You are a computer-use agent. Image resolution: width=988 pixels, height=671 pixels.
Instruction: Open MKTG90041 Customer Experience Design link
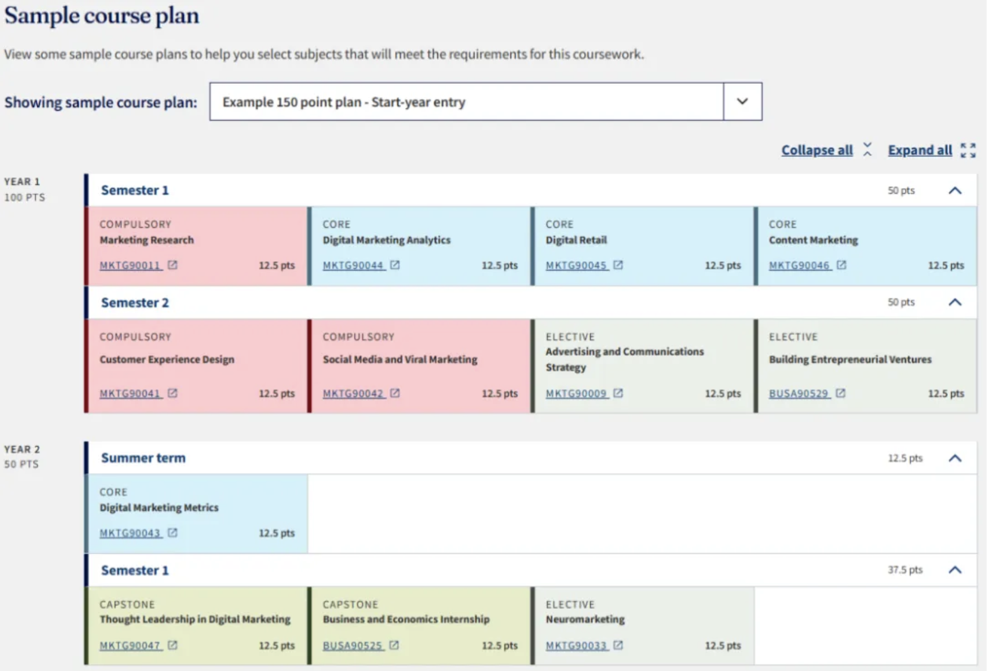(x=130, y=394)
